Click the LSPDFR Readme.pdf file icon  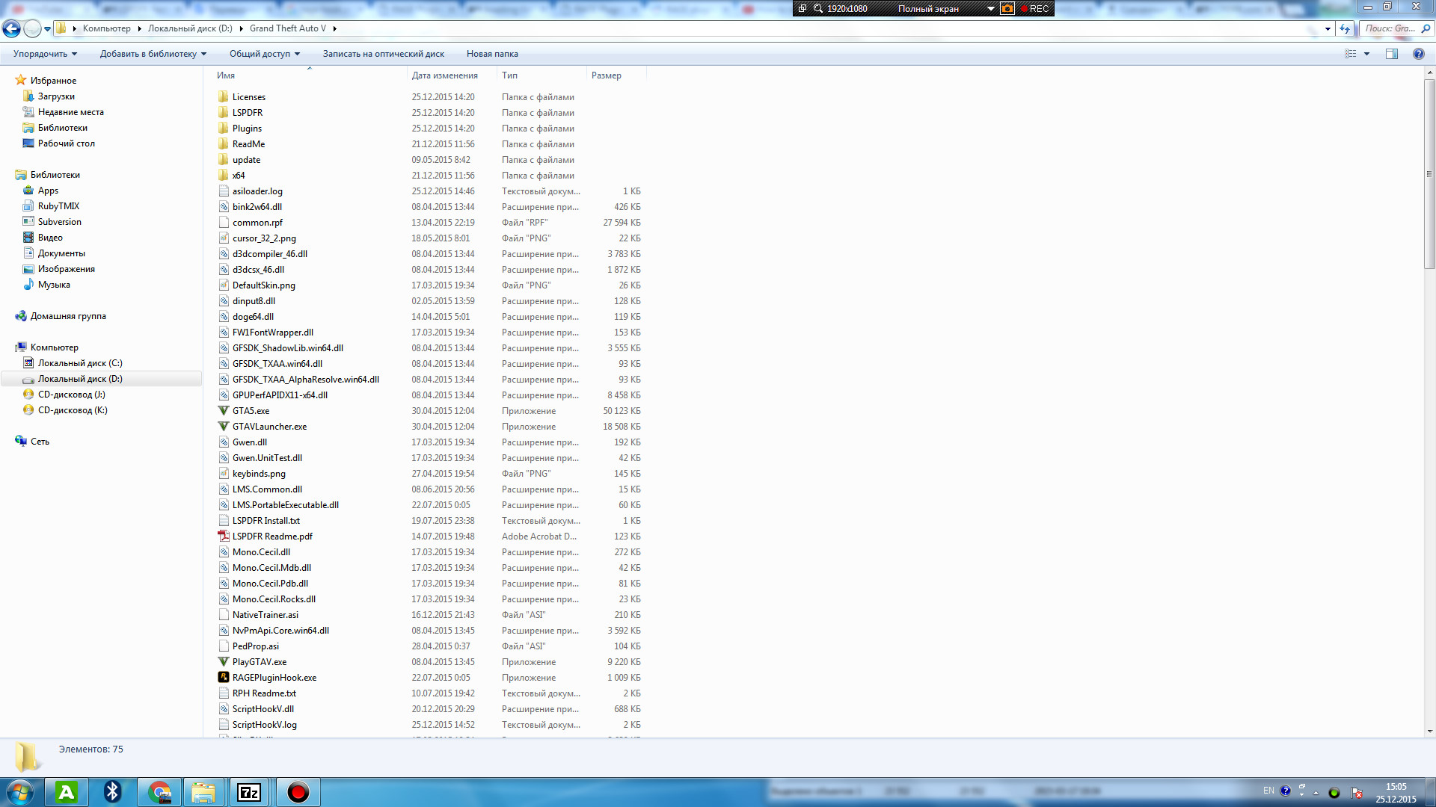coord(223,537)
